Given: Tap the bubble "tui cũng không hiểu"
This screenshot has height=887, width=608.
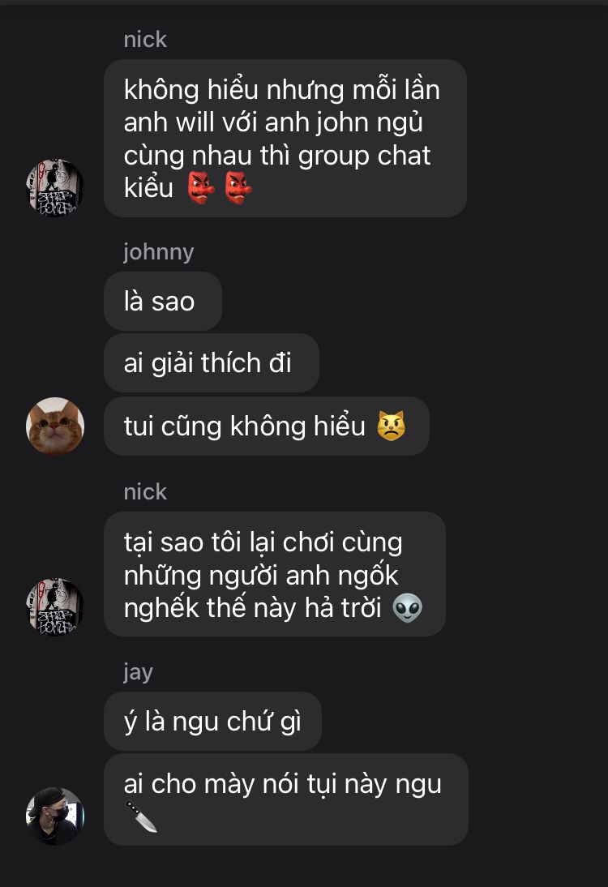Looking at the screenshot, I should 267,426.
